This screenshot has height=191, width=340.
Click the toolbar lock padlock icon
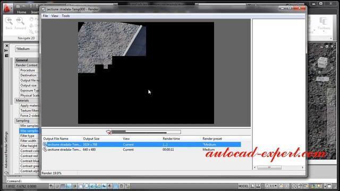pos(300,186)
